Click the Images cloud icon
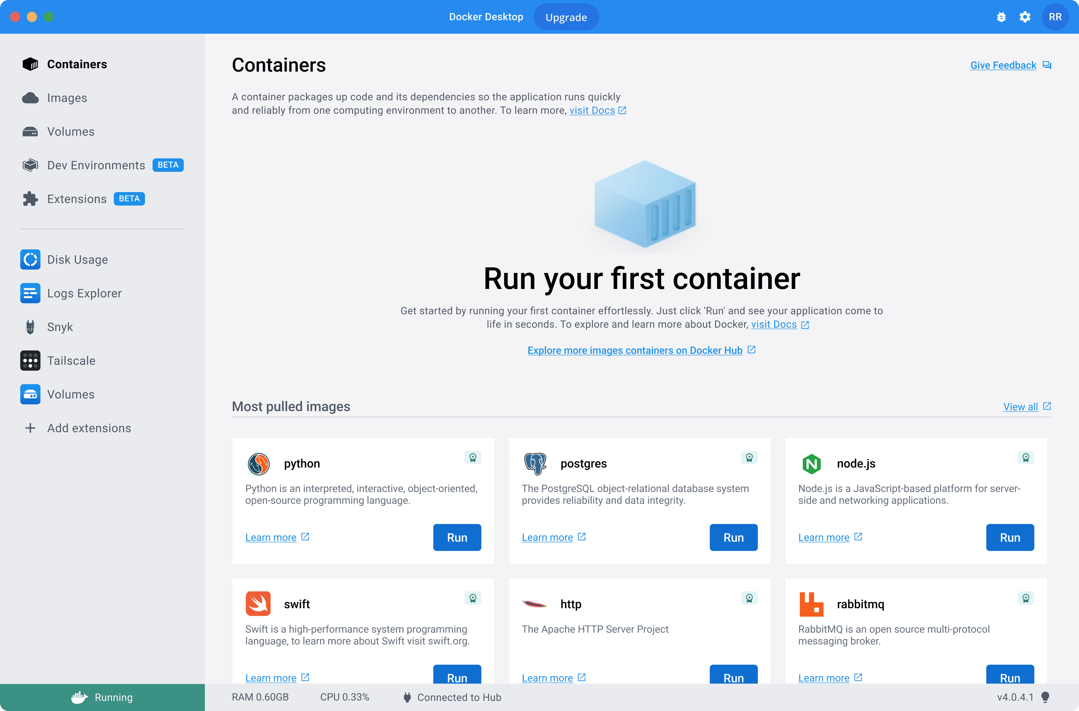This screenshot has width=1079, height=711. tap(30, 98)
